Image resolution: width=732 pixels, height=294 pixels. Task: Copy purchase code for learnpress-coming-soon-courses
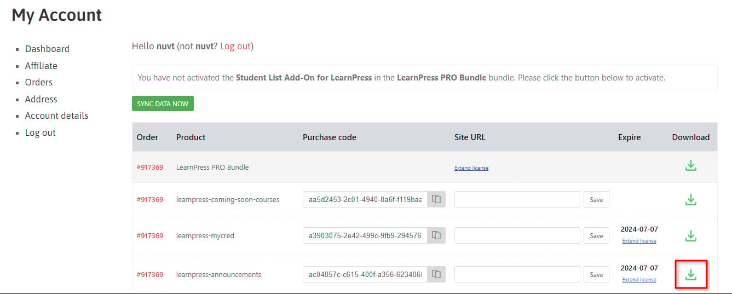(x=436, y=199)
